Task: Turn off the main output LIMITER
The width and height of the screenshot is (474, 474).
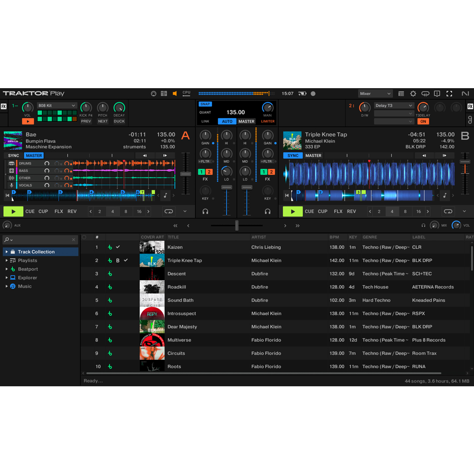Action: click(x=267, y=121)
